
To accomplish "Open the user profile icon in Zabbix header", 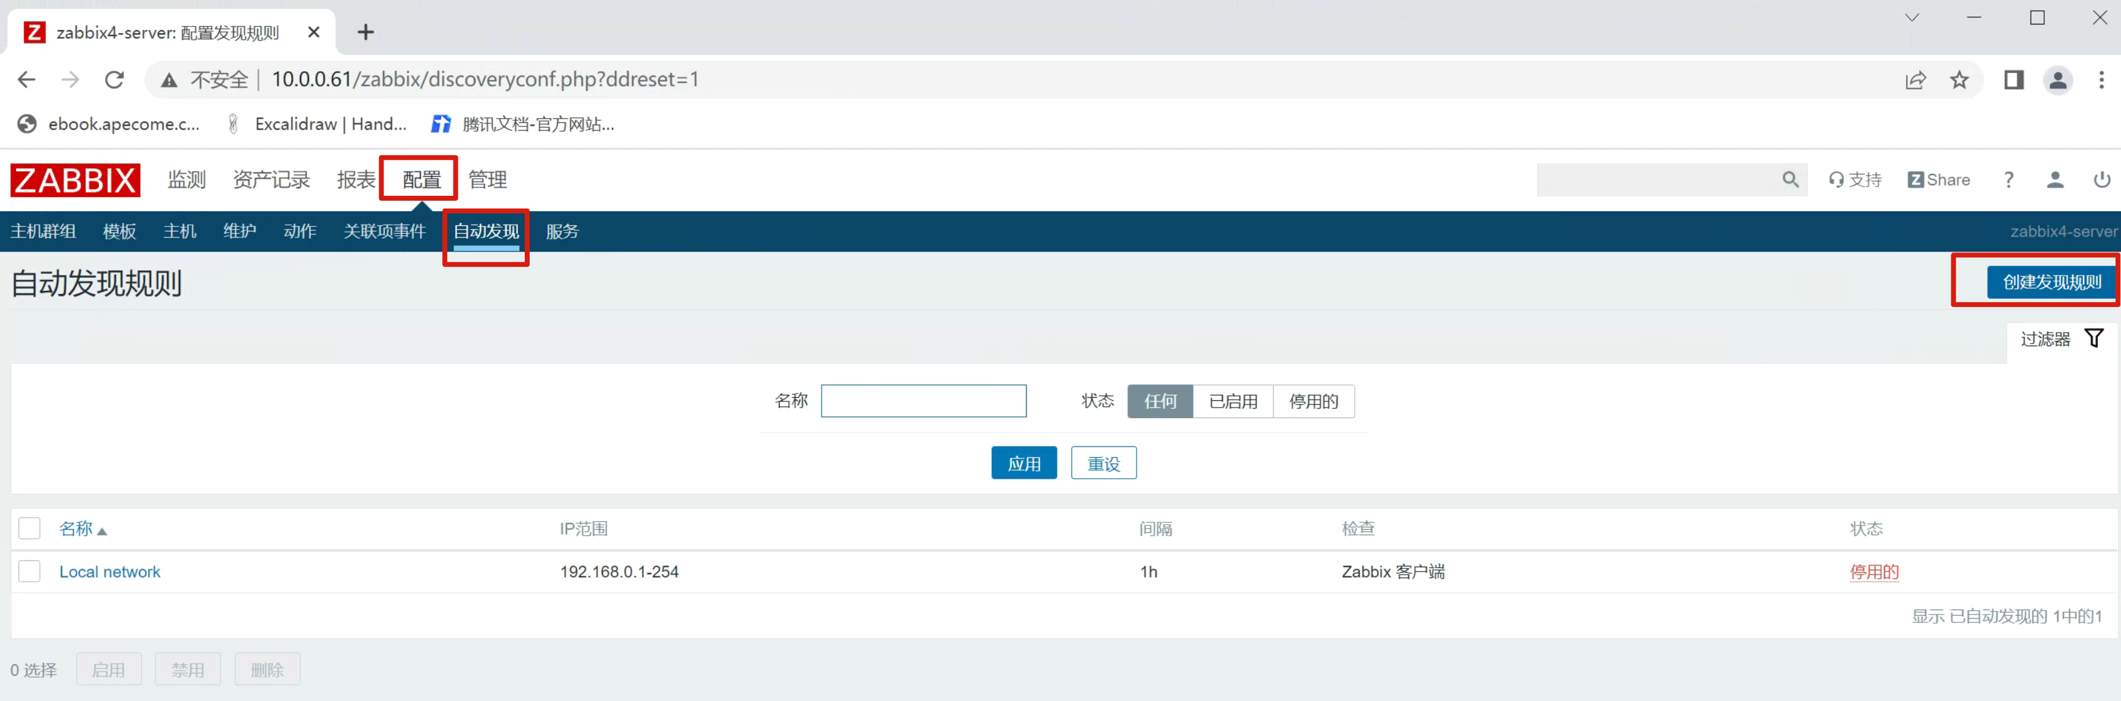I will pos(2054,179).
